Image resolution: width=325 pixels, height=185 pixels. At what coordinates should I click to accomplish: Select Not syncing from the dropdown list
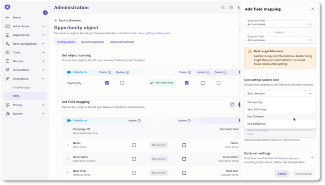click(280, 102)
